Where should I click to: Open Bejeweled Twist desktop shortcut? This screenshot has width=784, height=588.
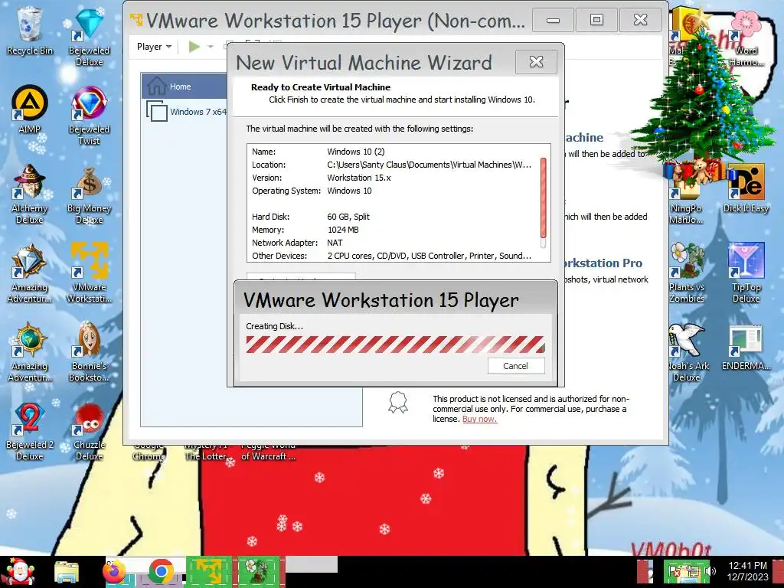(89, 115)
